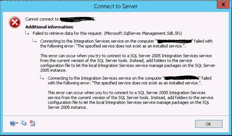The image size is (232, 136).
Task: Click the Copy message text icon
Action: pyautogui.click(x=24, y=123)
